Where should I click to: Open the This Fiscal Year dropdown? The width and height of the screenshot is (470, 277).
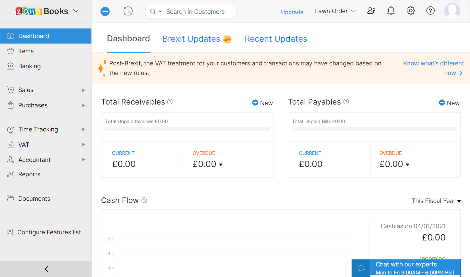click(x=436, y=201)
